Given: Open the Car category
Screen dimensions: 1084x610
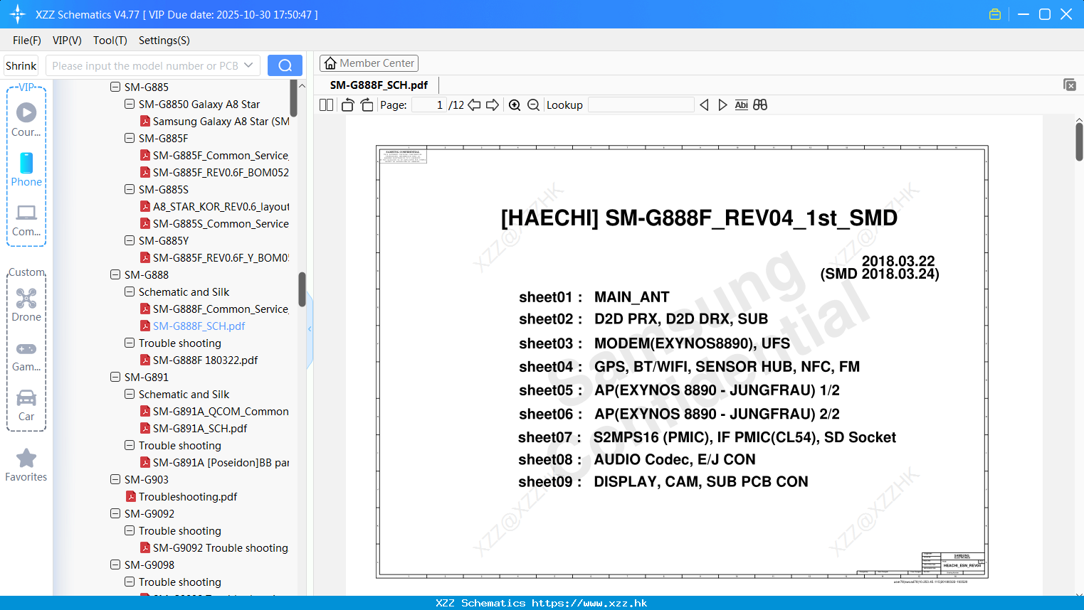Looking at the screenshot, I should click(x=26, y=405).
